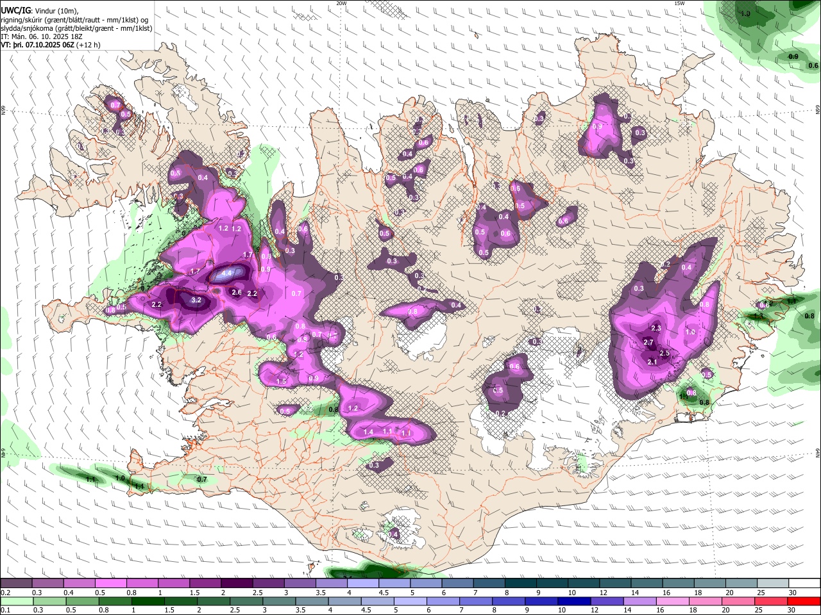This screenshot has height=615, width=821.
Task: Click the pale grey 25–30 swatch, upper scale
Action: point(772,584)
